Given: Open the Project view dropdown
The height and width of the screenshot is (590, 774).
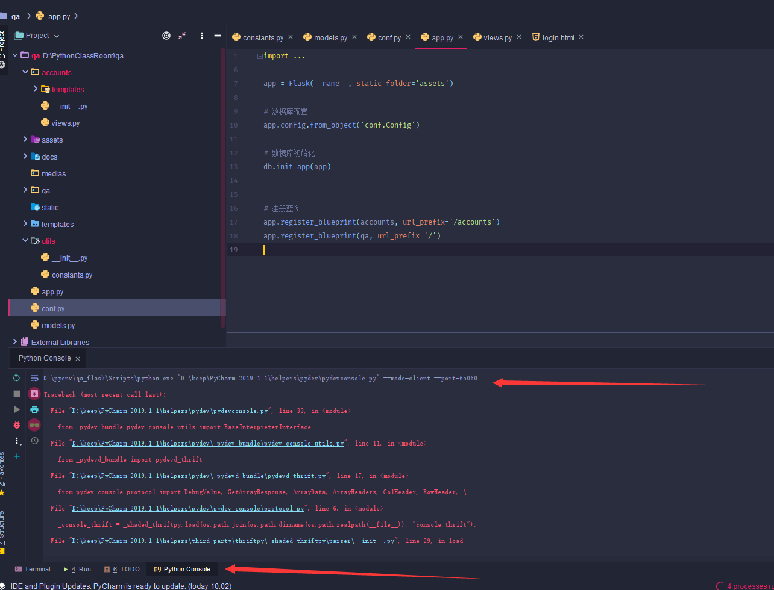Looking at the screenshot, I should click(37, 36).
